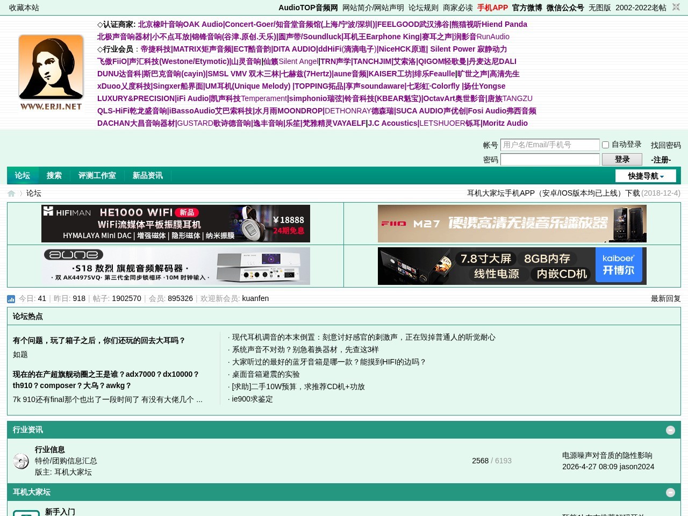
Task: Click the 登录 button
Action: click(x=622, y=159)
